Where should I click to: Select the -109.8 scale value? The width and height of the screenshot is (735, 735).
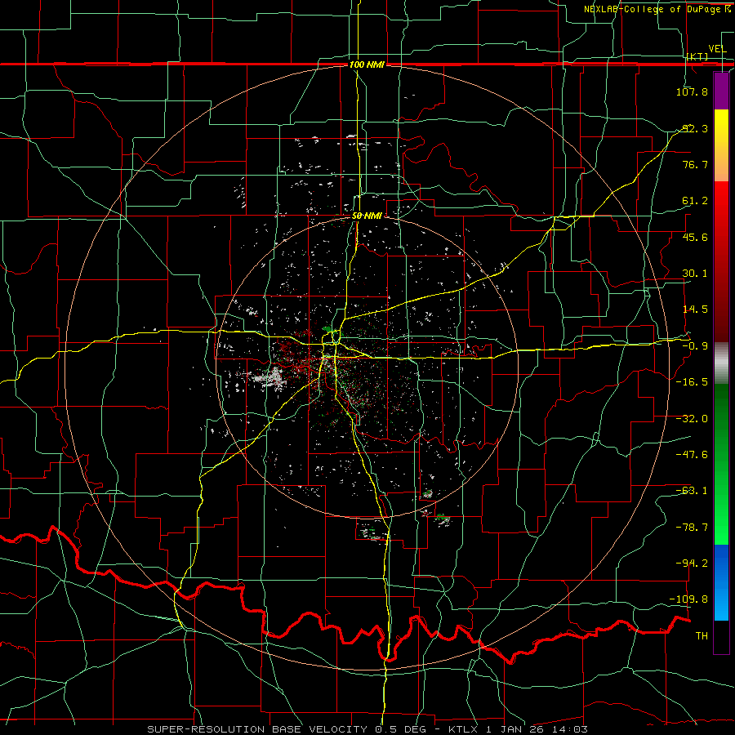point(689,599)
